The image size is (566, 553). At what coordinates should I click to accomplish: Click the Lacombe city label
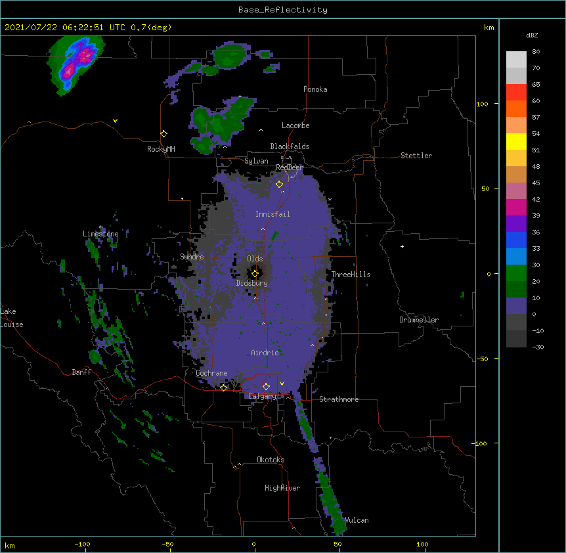(295, 125)
